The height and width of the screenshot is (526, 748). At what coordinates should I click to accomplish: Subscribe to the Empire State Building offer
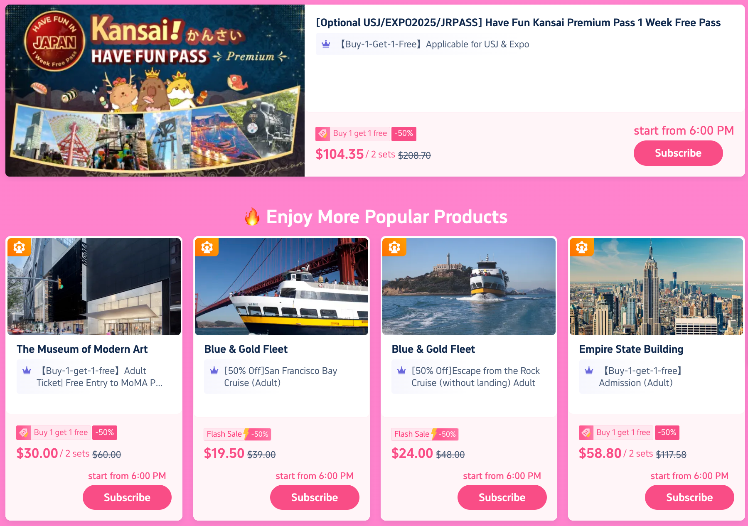coord(689,497)
